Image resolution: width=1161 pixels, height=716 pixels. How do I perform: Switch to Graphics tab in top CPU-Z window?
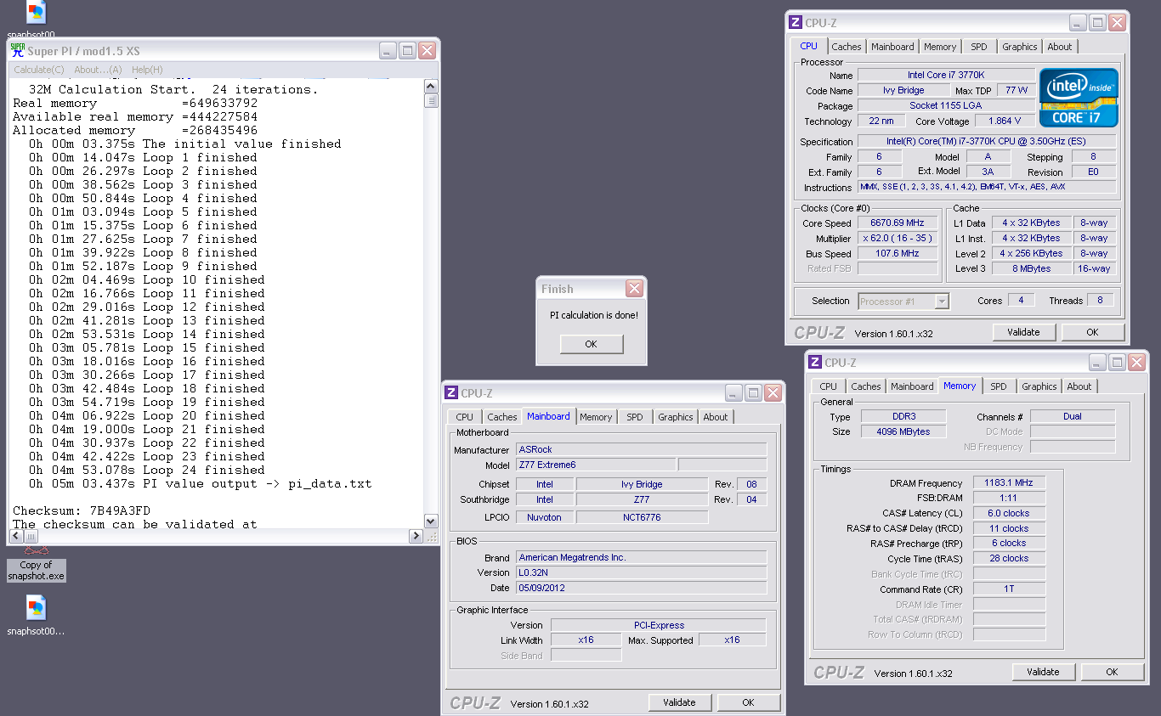coord(1020,47)
